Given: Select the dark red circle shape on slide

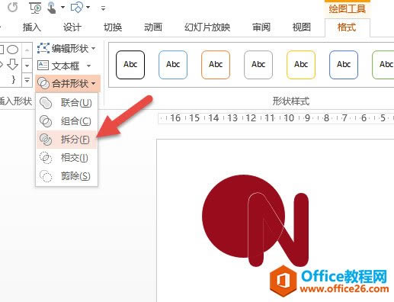Looking at the screenshot, I should 225,216.
